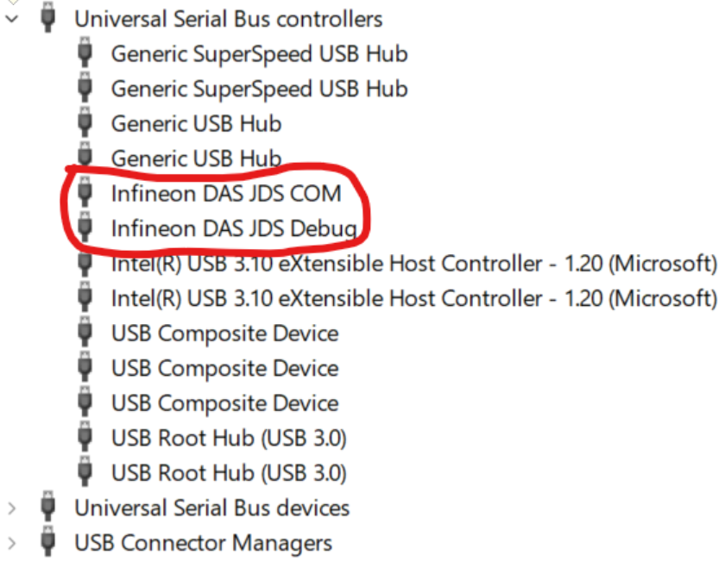Viewport: 725px width, 561px height.
Task: Click the Generic USB Hub device icon
Action: (x=85, y=123)
